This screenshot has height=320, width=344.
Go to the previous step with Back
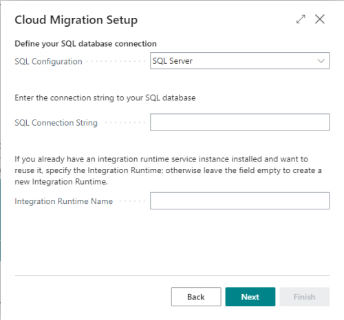click(x=196, y=297)
